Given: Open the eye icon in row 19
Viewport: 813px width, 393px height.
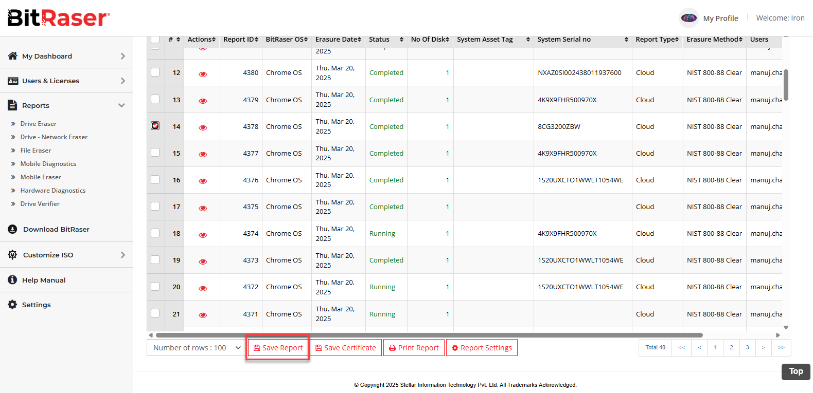Looking at the screenshot, I should click(203, 261).
